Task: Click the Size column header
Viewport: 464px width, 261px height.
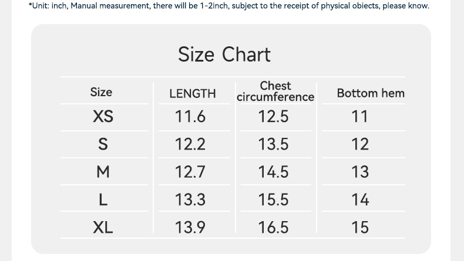Action: click(101, 92)
